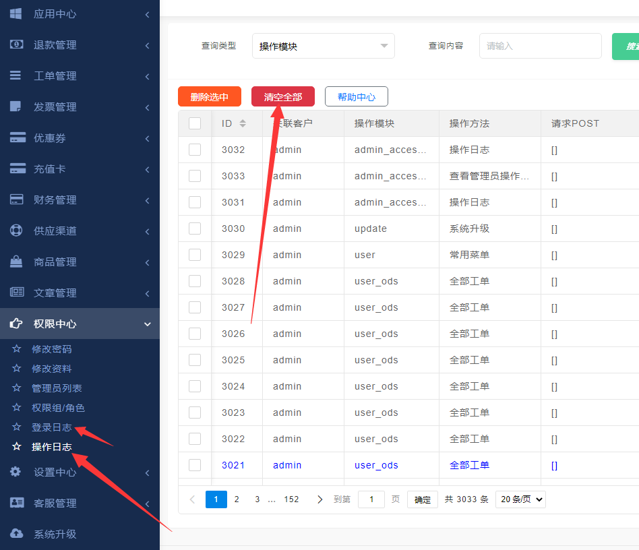Image resolution: width=639 pixels, height=550 pixels.
Task: Click the page number jump input
Action: click(x=371, y=499)
